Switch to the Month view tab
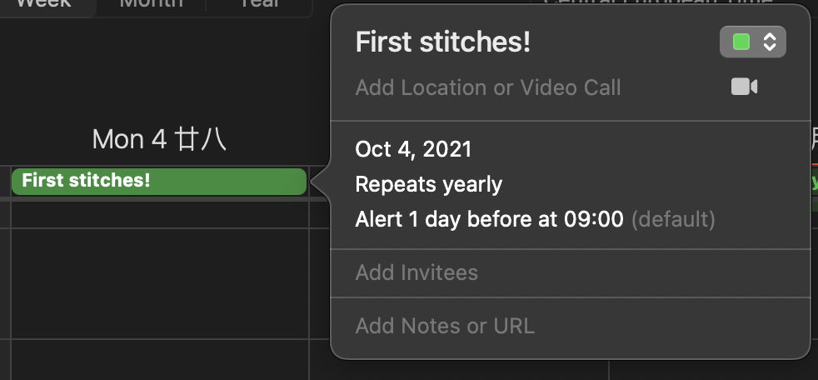The height and width of the screenshot is (380, 818). coord(152,5)
